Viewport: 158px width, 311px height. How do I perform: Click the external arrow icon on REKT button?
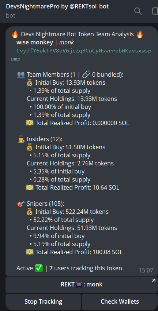154,281
